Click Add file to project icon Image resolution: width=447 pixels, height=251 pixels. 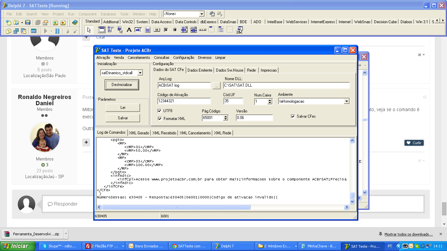click(x=55, y=23)
